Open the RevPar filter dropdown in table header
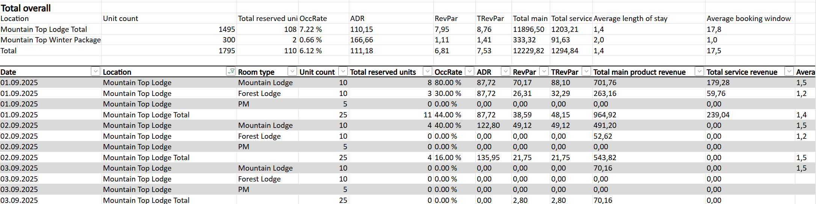816x204 pixels. [x=544, y=71]
